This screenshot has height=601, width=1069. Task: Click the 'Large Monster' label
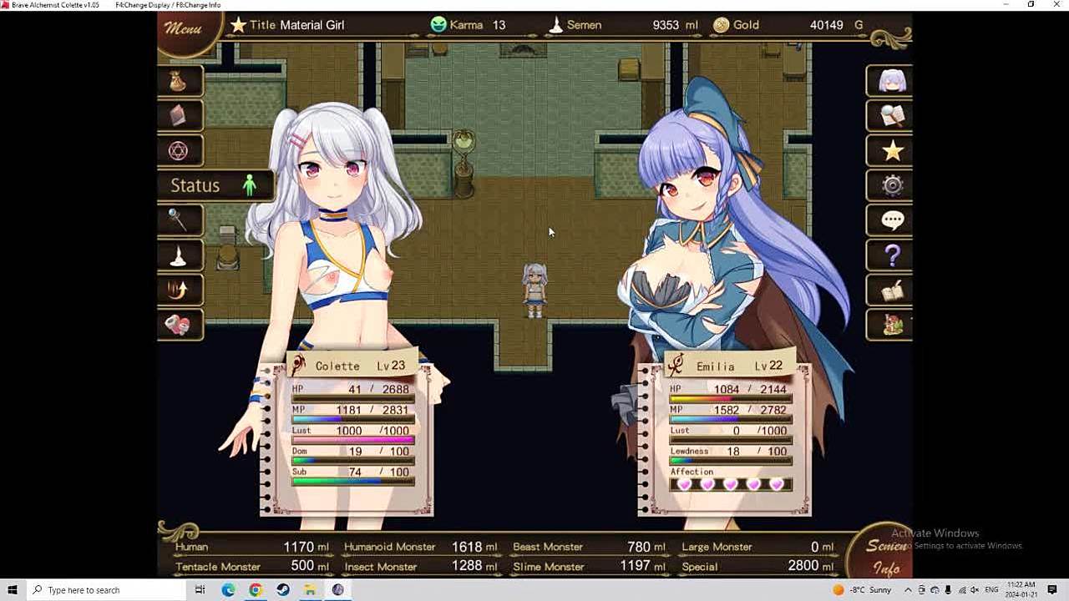pos(717,547)
